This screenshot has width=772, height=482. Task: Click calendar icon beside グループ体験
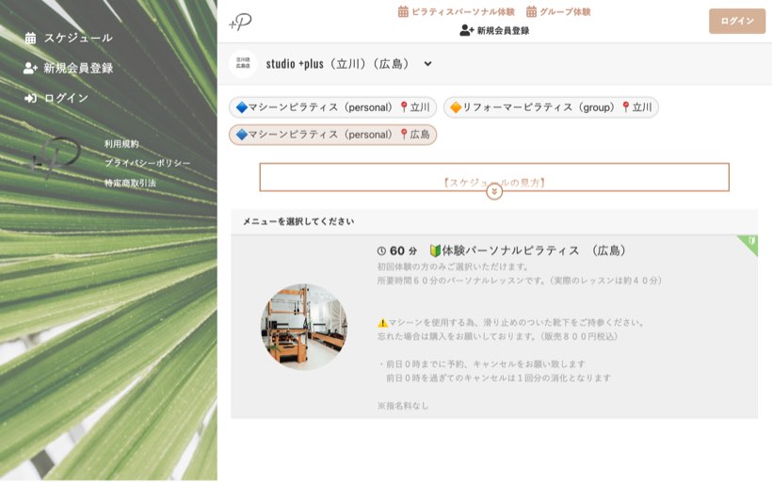(531, 12)
